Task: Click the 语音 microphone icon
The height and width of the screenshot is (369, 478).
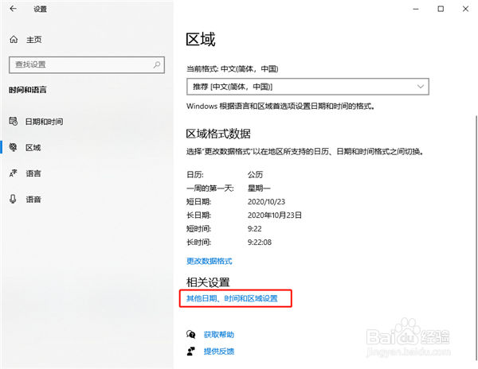Action: pyautogui.click(x=13, y=199)
